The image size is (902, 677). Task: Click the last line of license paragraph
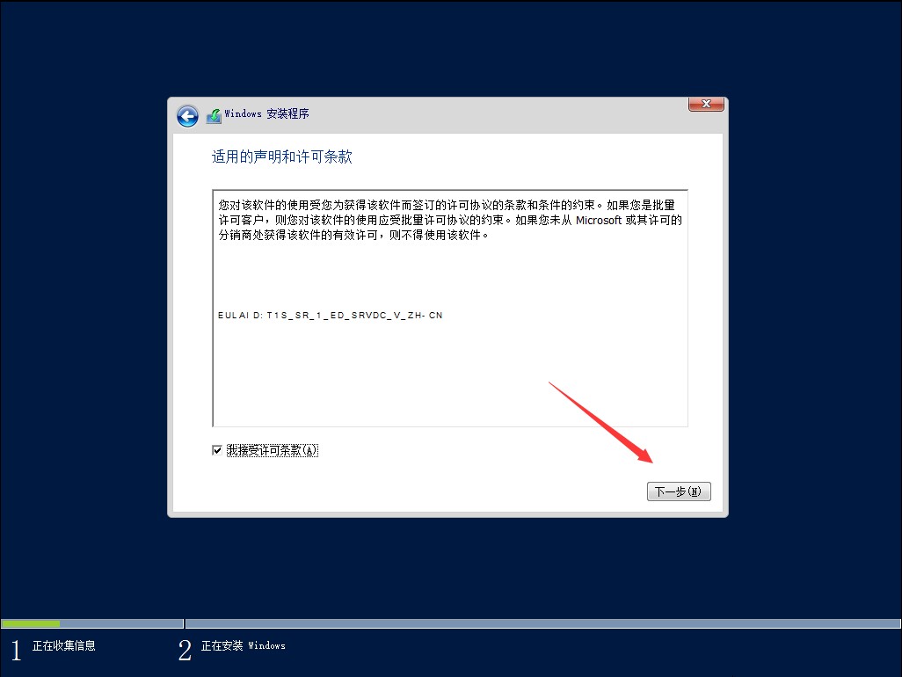click(x=352, y=236)
